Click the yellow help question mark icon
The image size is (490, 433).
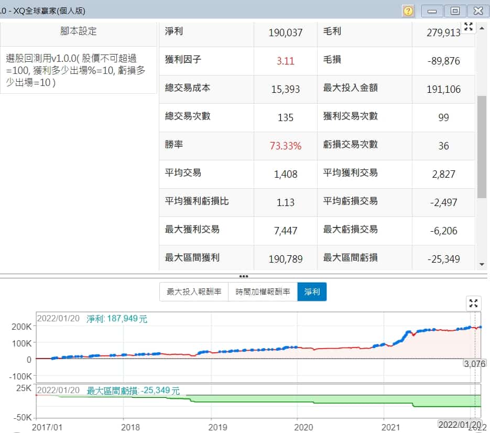tap(408, 11)
